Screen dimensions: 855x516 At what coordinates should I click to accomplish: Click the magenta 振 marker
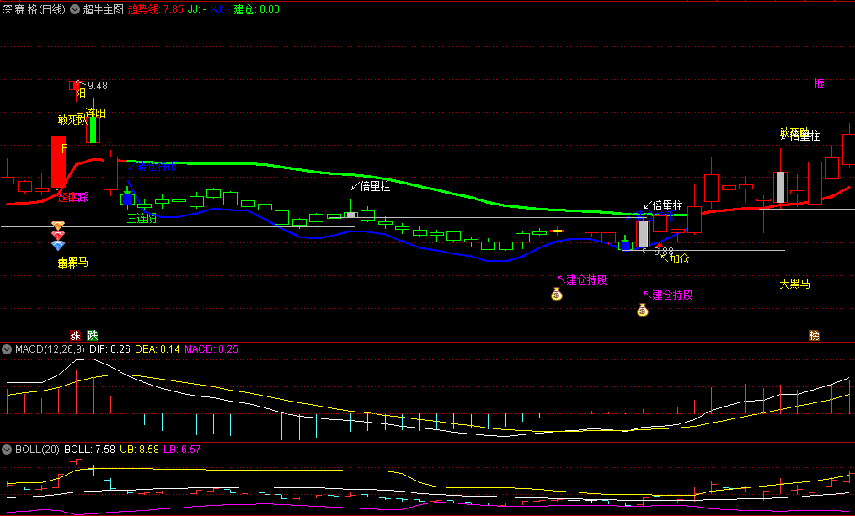819,83
